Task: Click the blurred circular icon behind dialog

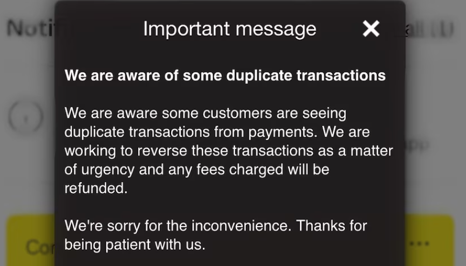Action: (x=25, y=116)
